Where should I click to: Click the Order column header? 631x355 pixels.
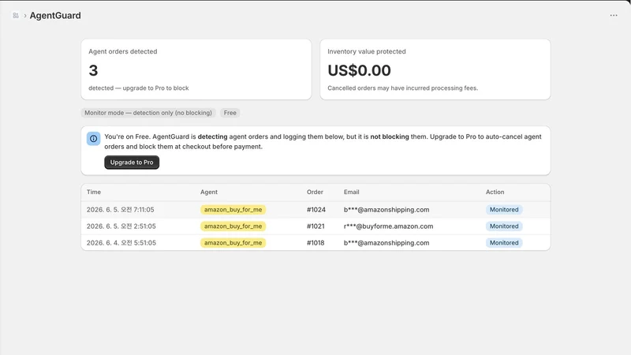pos(315,192)
